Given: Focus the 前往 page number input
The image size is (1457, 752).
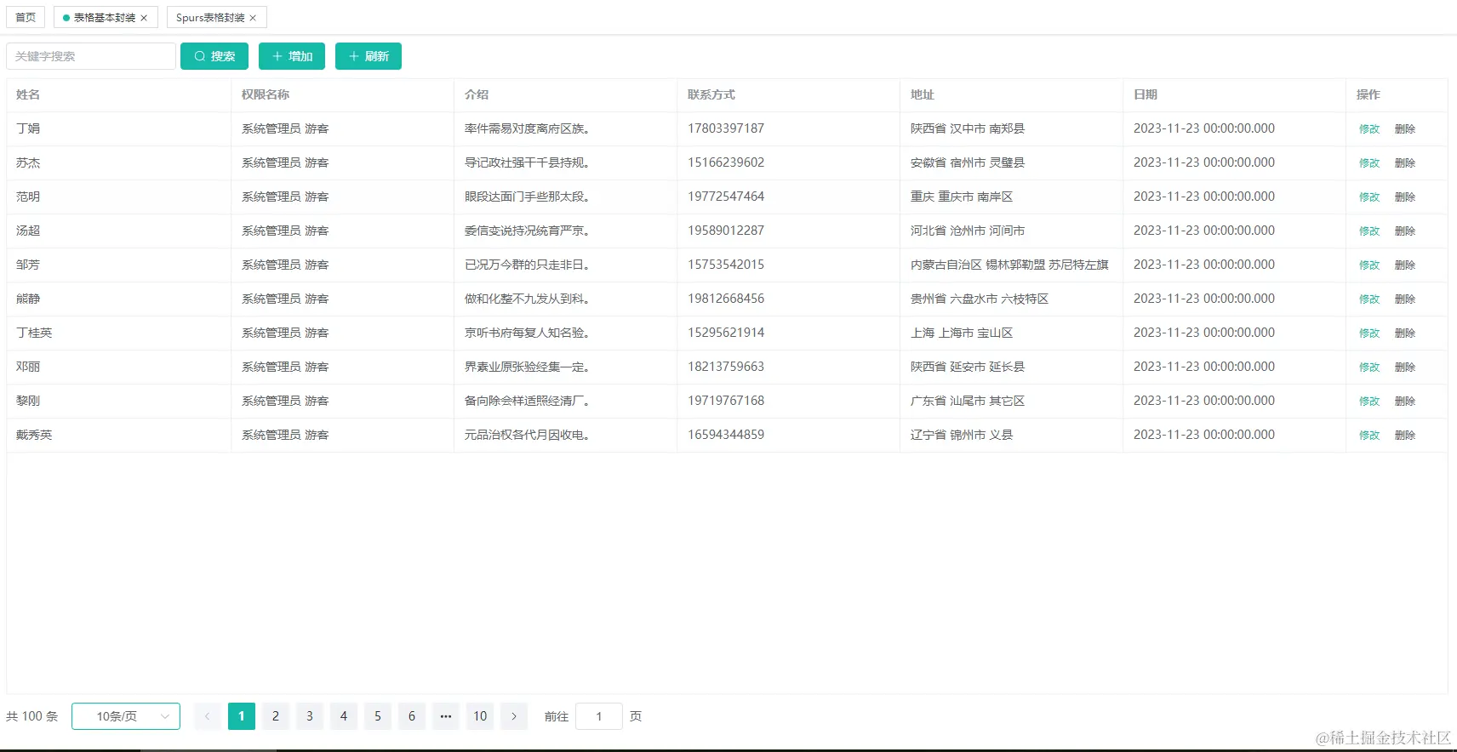Looking at the screenshot, I should (x=599, y=716).
